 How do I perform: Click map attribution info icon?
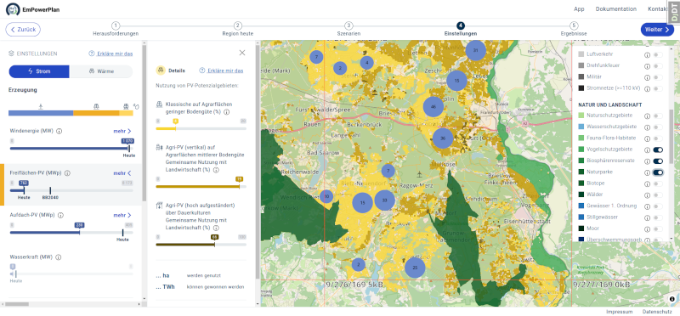[x=671, y=299]
